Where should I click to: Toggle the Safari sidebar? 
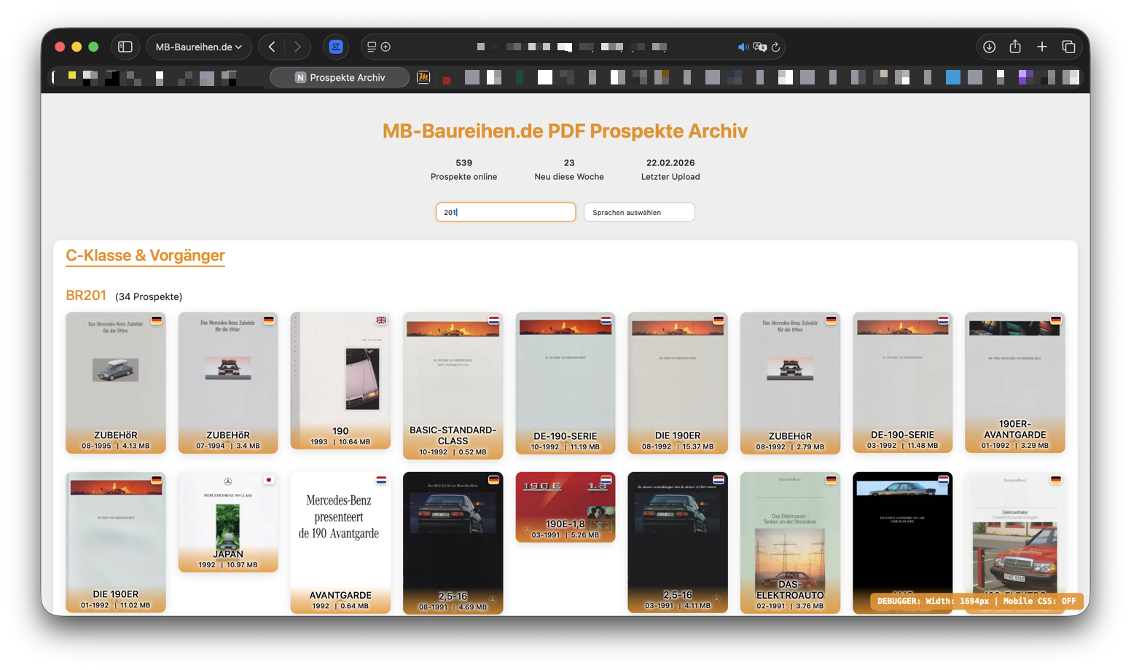pos(125,47)
